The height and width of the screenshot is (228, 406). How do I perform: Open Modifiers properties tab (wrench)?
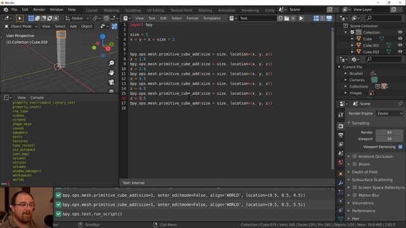341,183
